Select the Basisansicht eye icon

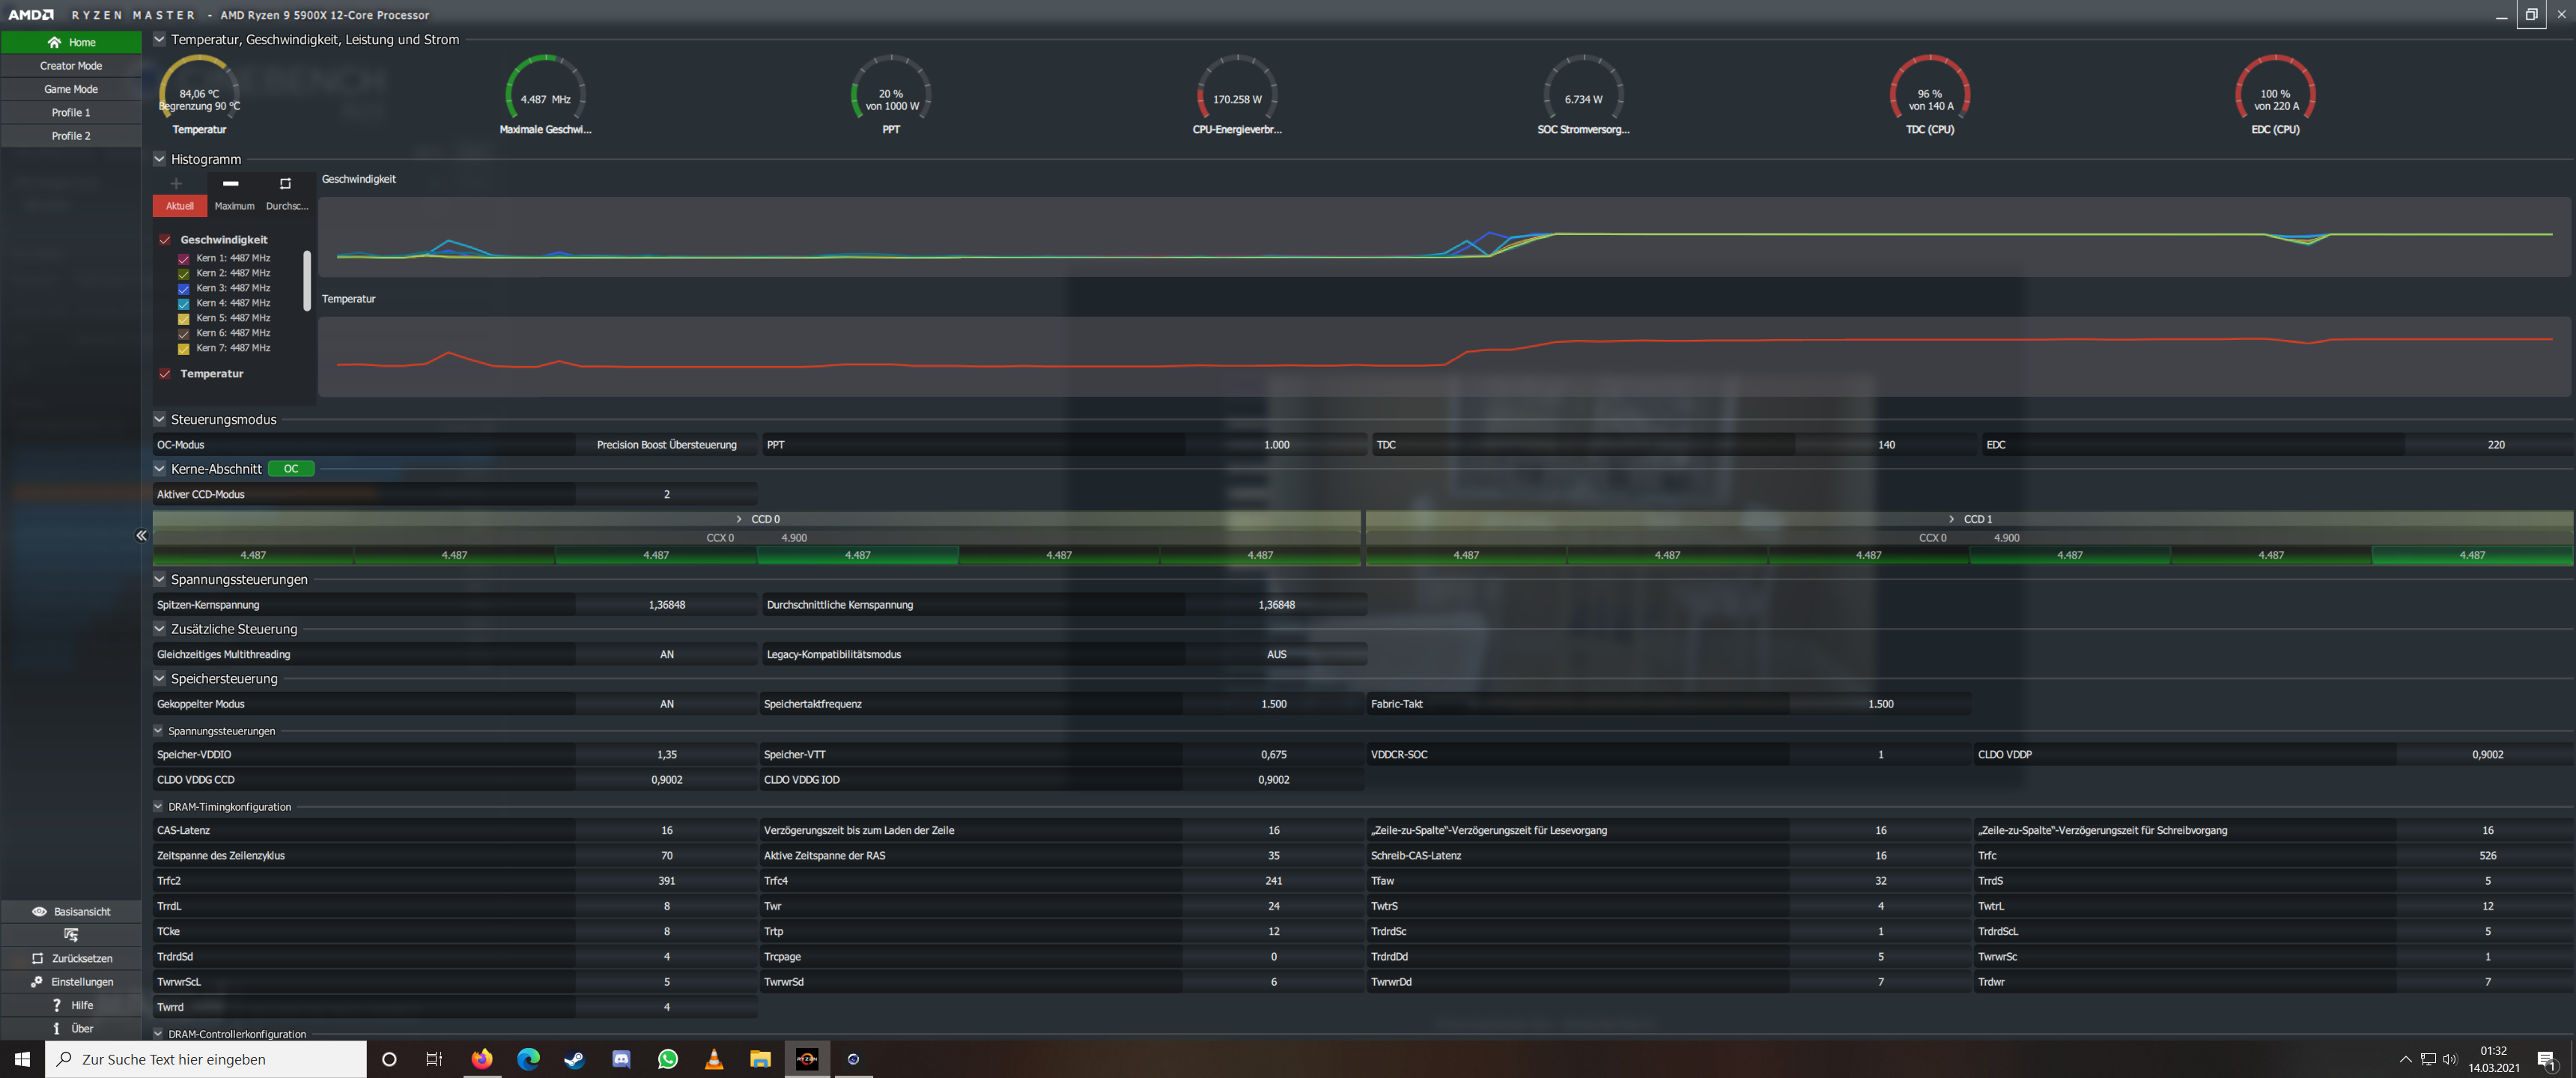(40, 911)
